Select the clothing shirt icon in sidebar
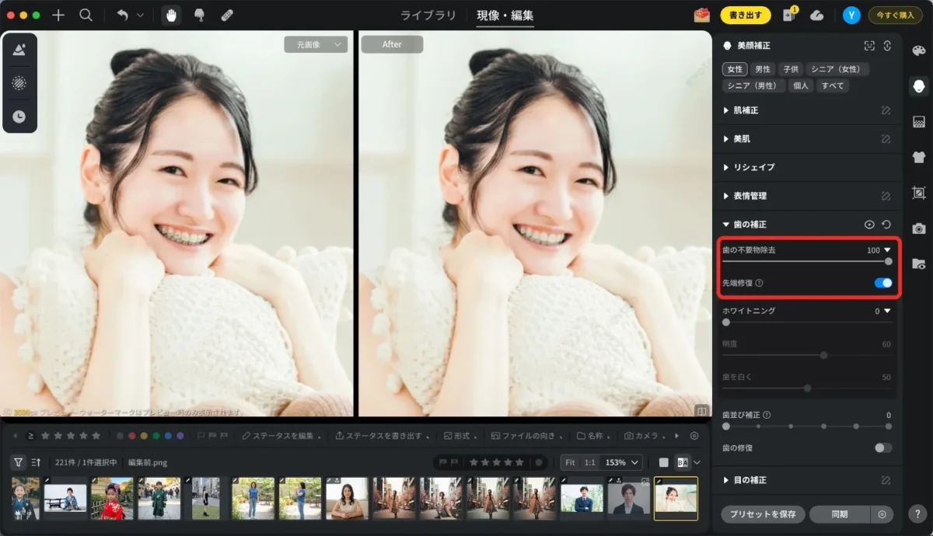The width and height of the screenshot is (933, 536). tap(919, 157)
